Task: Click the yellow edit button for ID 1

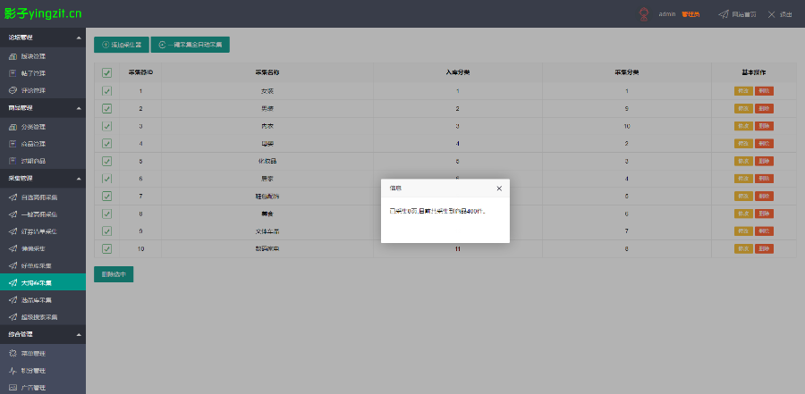Action: (x=743, y=91)
